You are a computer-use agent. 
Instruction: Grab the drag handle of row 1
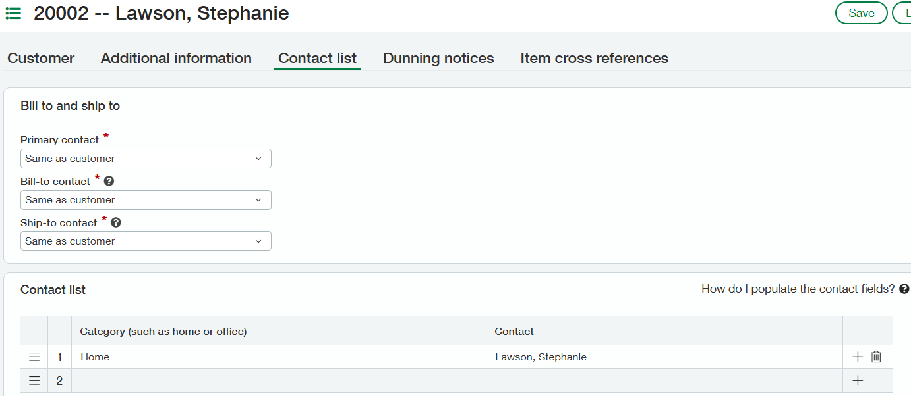point(34,357)
